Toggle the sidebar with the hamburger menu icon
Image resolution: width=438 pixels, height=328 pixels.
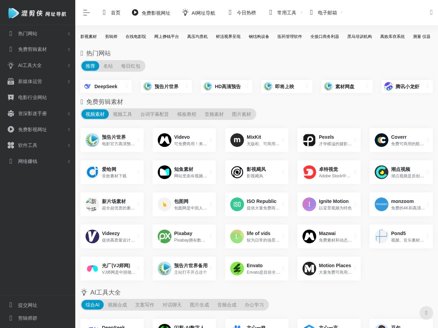pyautogui.click(x=86, y=13)
